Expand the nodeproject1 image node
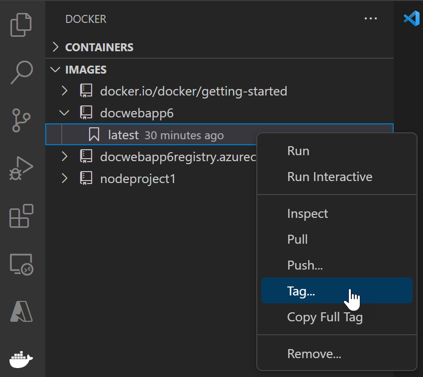The width and height of the screenshot is (423, 377). click(65, 179)
